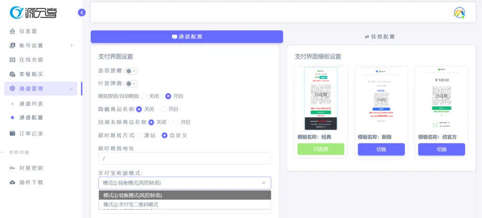Image resolution: width=482 pixels, height=218 pixels.
Task: Click 切换 button under 新版 template
Action: coord(381,150)
